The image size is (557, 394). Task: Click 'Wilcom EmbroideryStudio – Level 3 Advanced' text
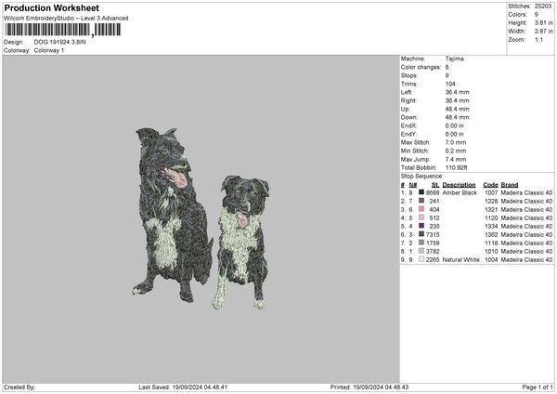pos(66,19)
